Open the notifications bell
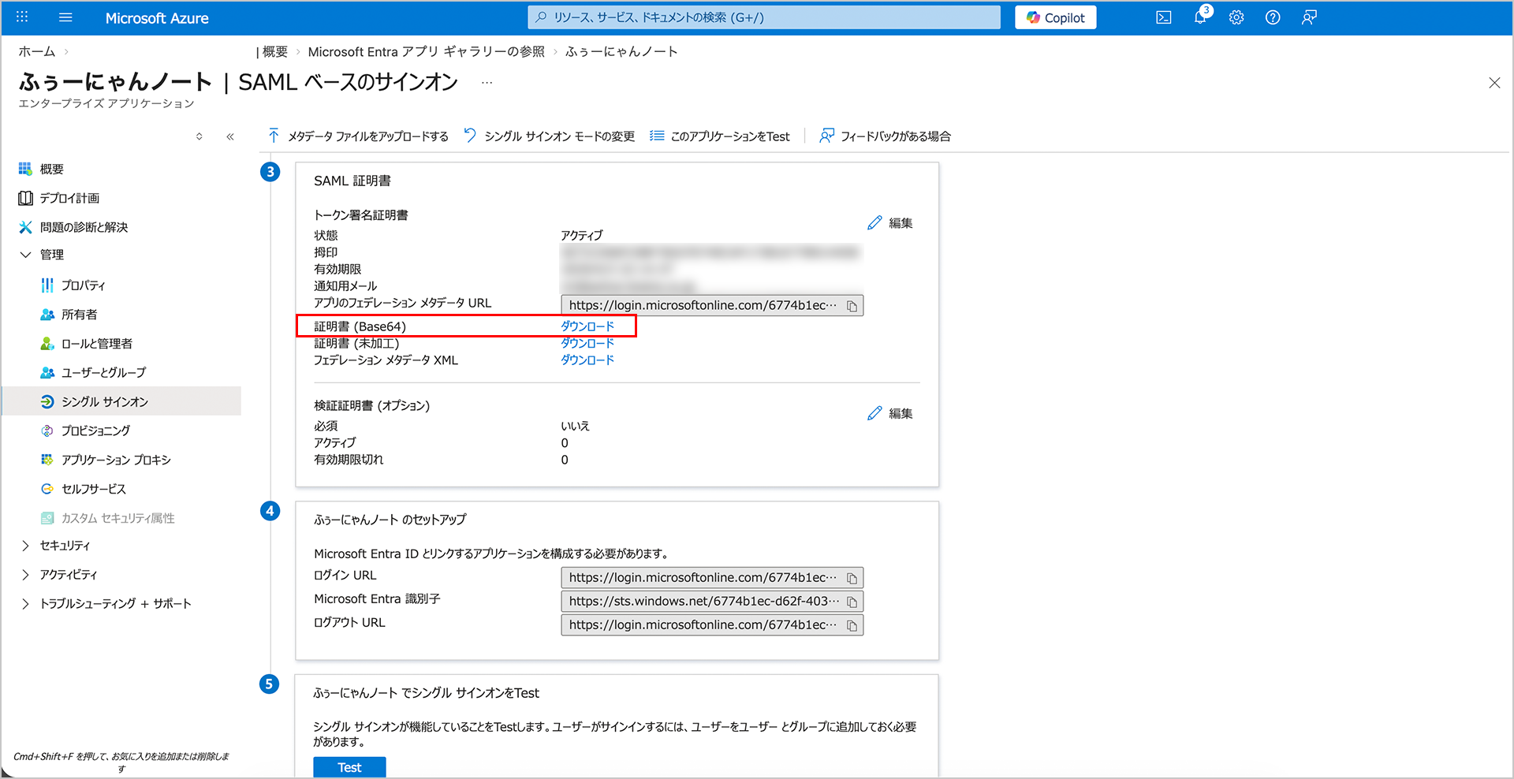 pos(1199,17)
